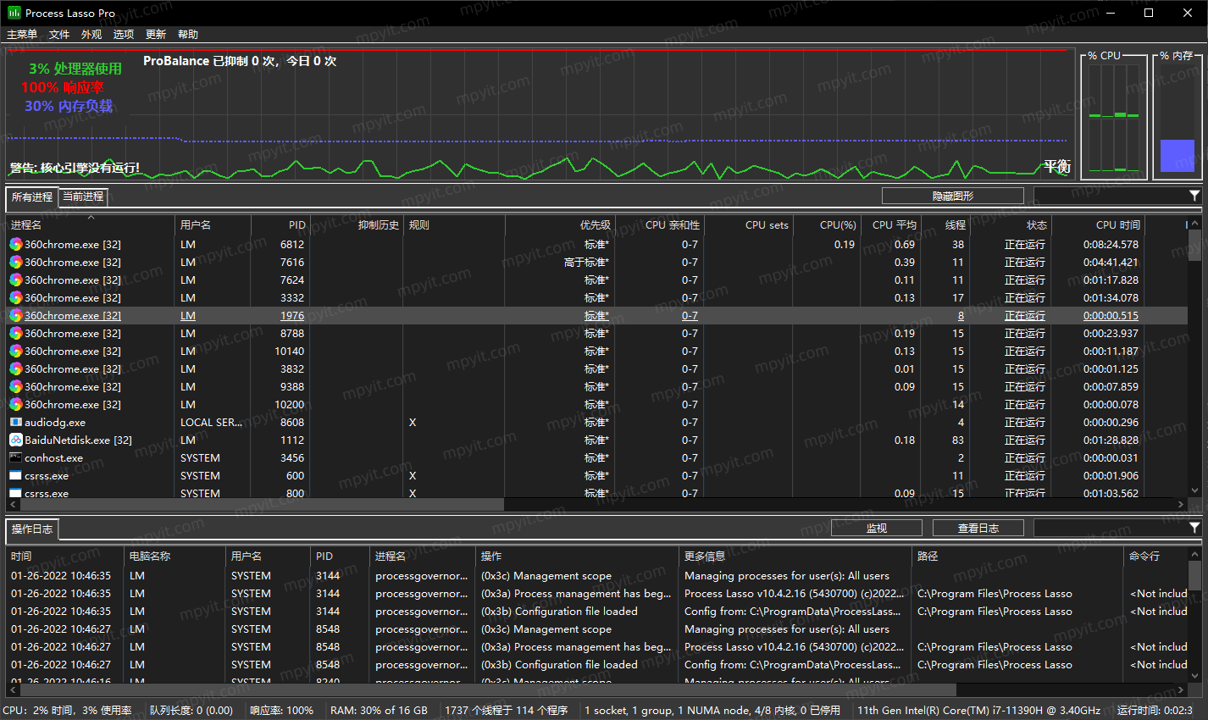Click the 360chrome icon in the PID 10140 row

(16, 351)
